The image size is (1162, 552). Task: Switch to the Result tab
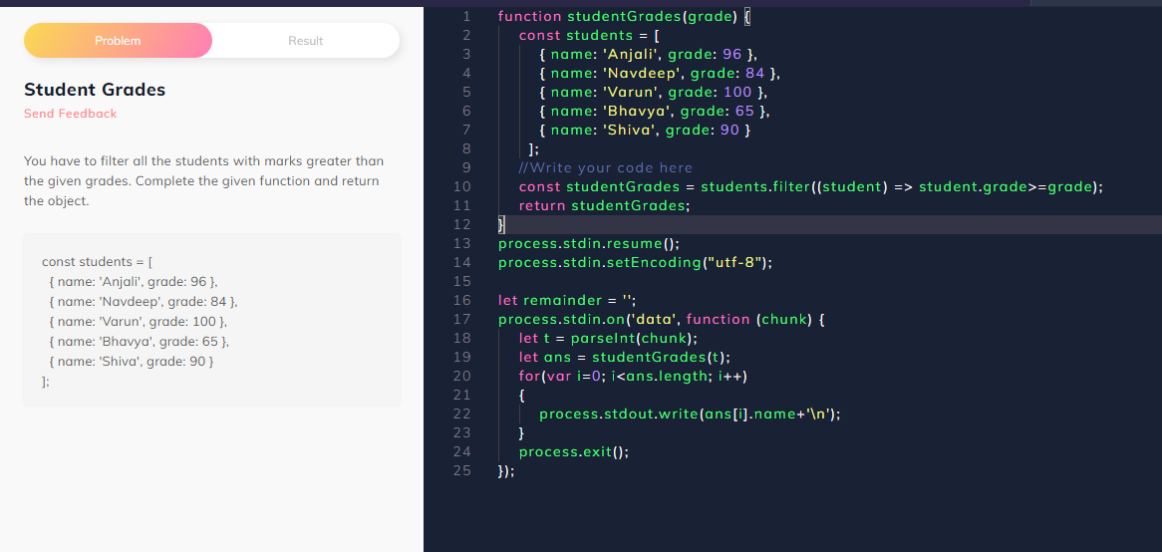305,41
